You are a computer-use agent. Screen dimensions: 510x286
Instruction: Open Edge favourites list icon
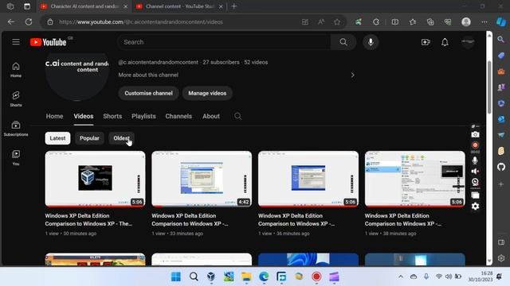413,21
